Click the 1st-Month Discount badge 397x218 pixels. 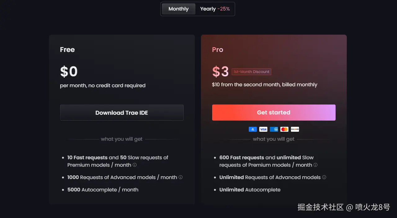click(251, 71)
